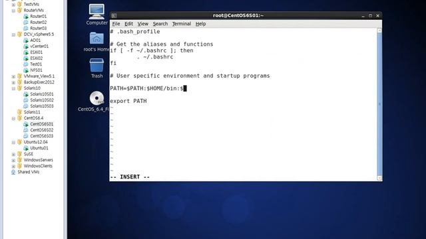Open the Computer desktop icon
This screenshot has height=239, width=426.
pyautogui.click(x=97, y=12)
